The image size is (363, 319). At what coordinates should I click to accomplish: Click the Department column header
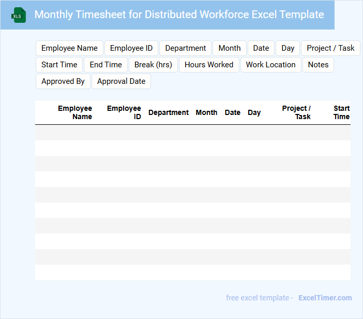(169, 112)
